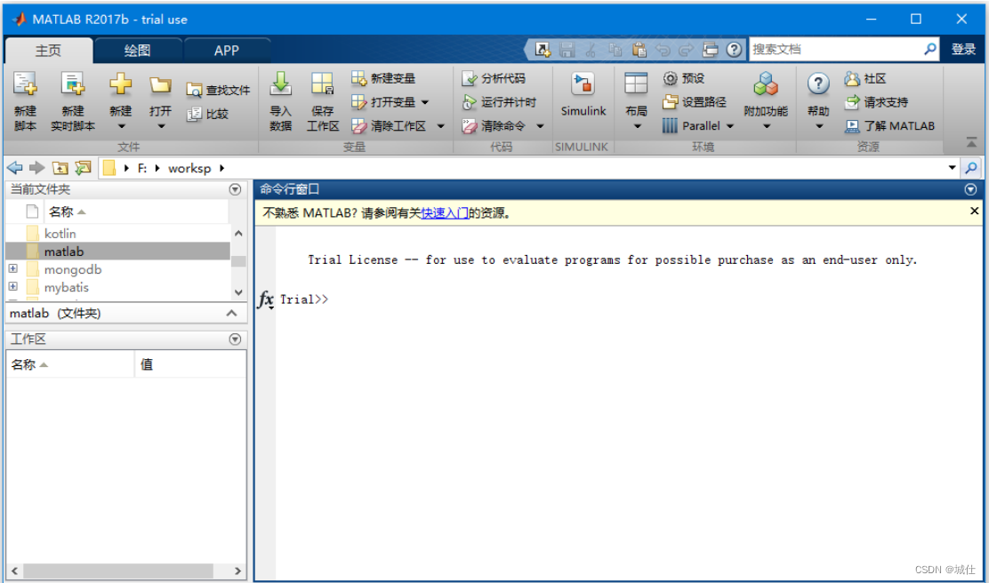Open 工作区 panel actions menu
This screenshot has height=583, width=989.
click(x=236, y=339)
